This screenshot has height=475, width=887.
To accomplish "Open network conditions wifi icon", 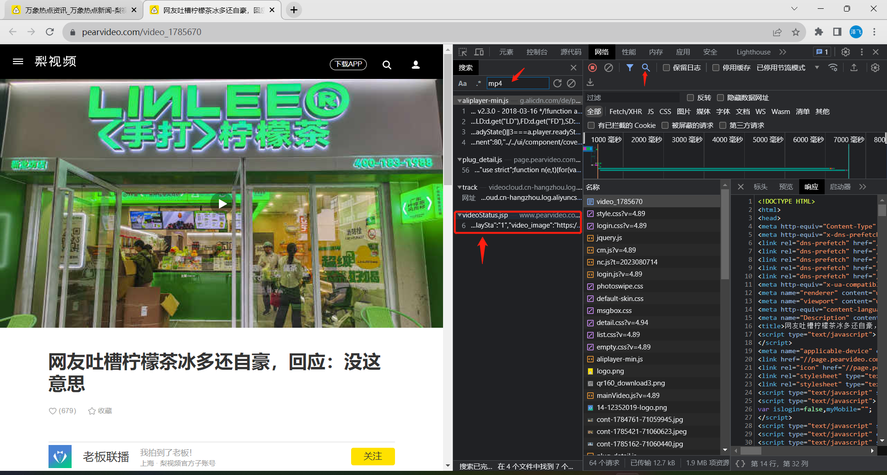I will tap(833, 68).
